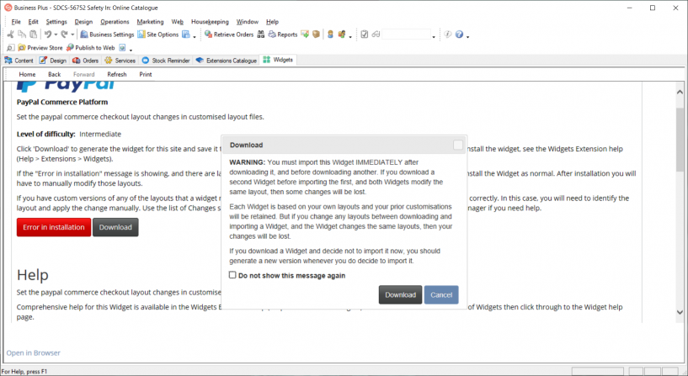Cancel the Download warning dialog
This screenshot has height=376, width=688.
pos(441,295)
